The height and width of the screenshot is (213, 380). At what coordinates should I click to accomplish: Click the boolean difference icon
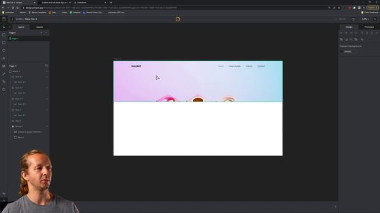click(x=346, y=40)
